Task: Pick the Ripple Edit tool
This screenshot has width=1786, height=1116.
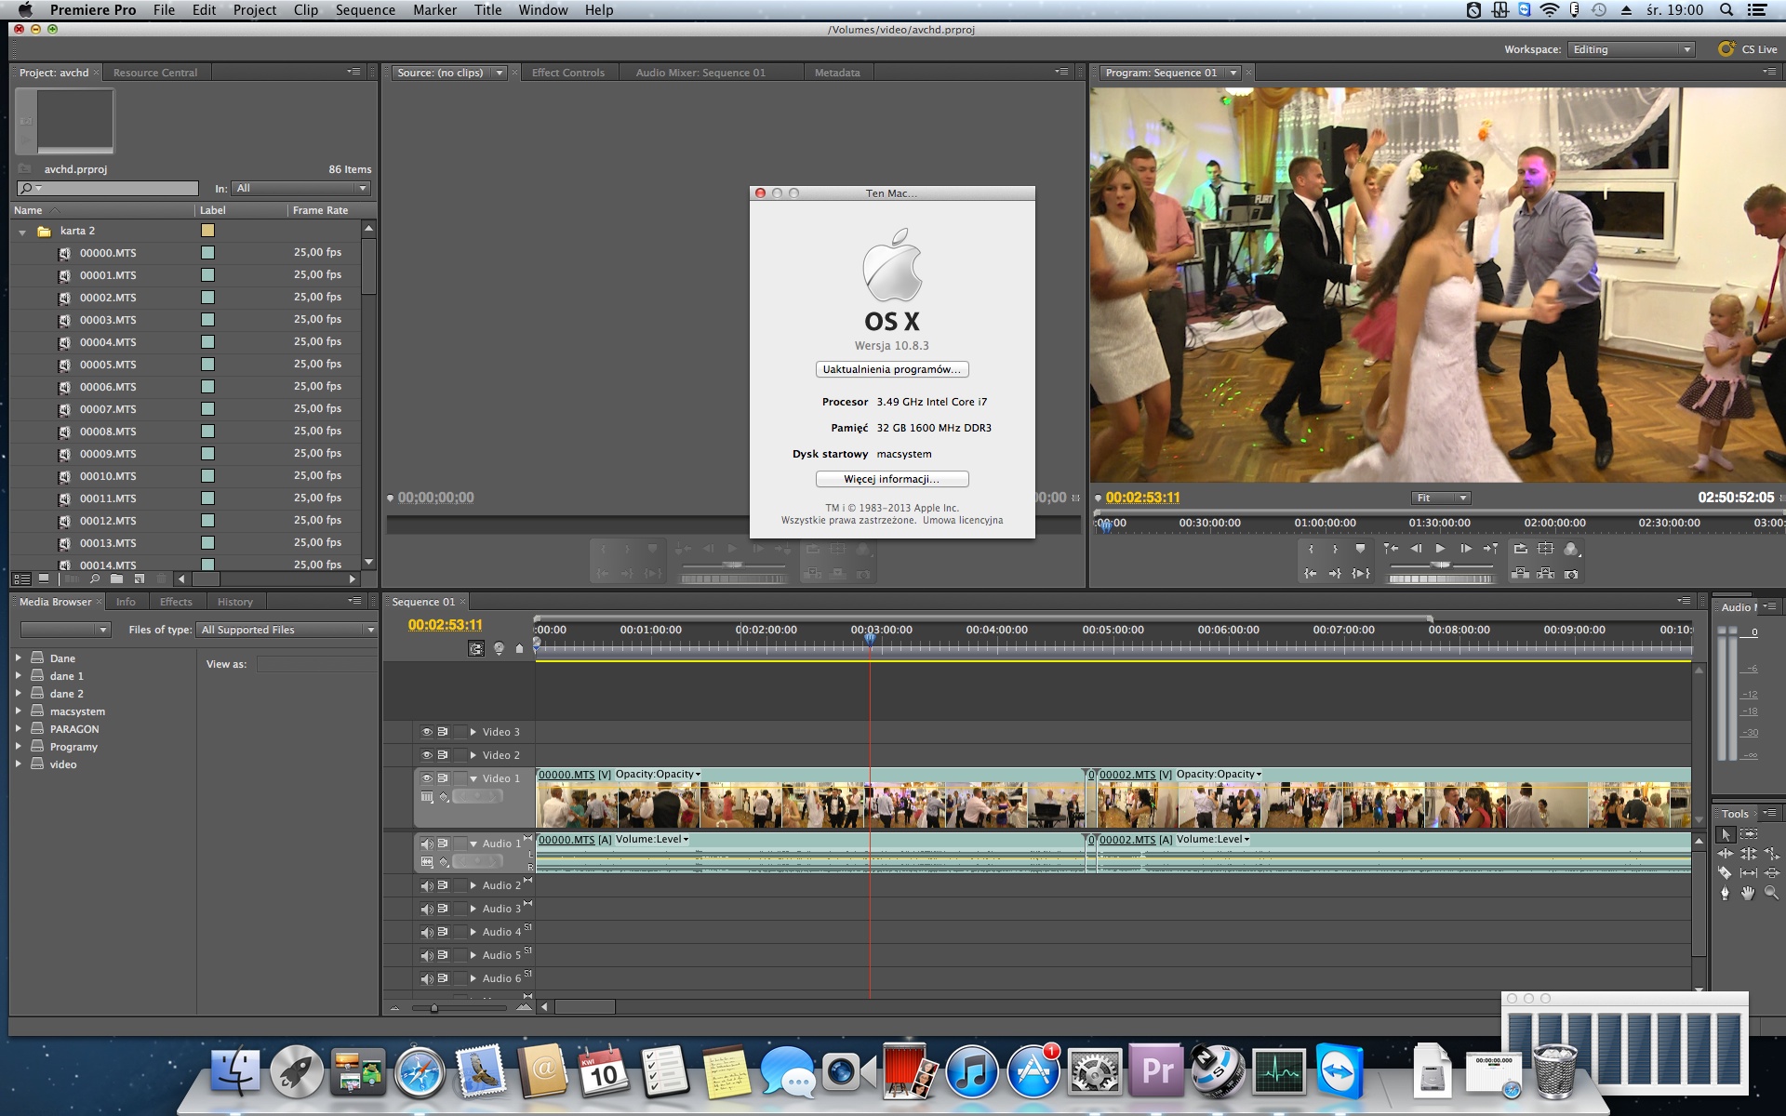Action: (1726, 854)
